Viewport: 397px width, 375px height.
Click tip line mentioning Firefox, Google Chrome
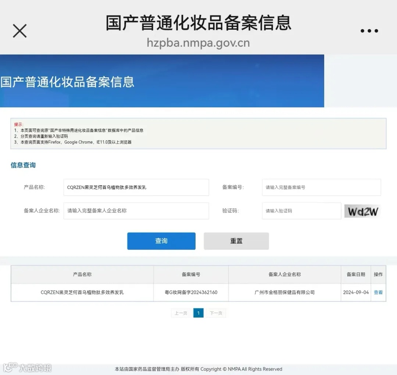[73, 142]
